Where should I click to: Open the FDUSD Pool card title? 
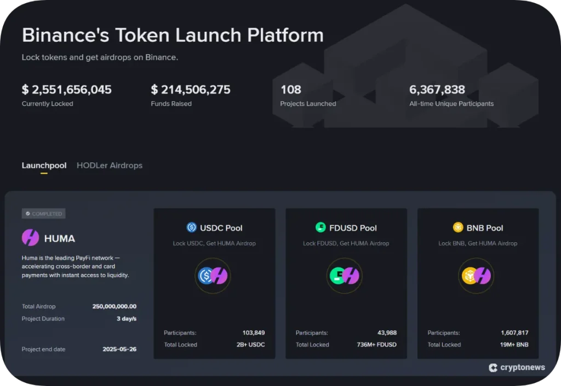click(353, 228)
